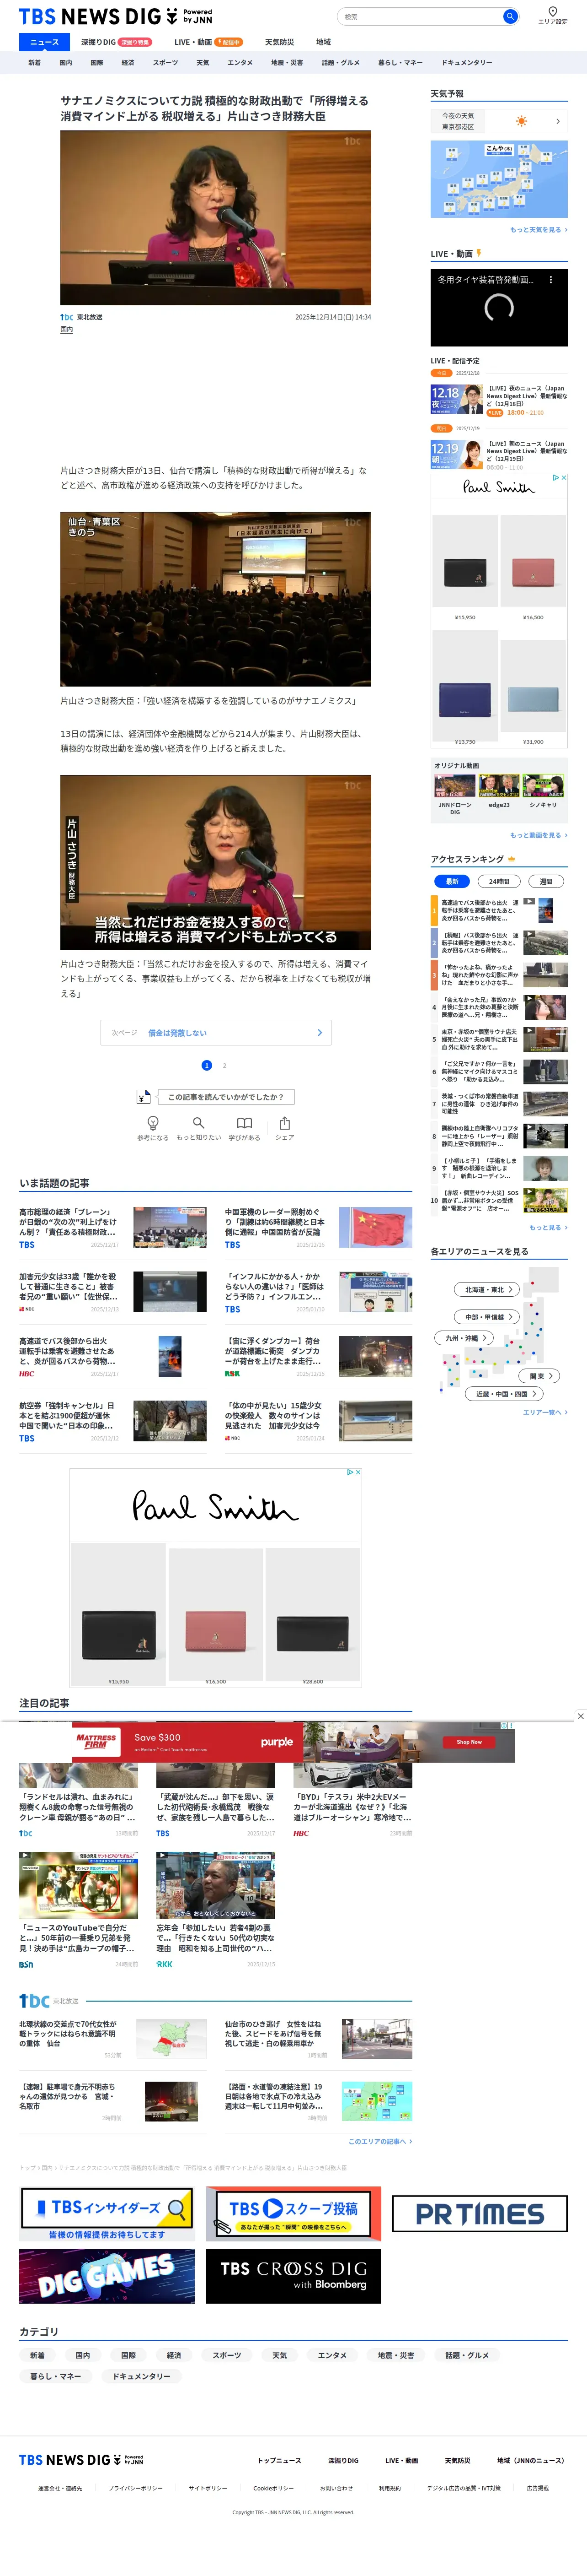This screenshot has width=587, height=2576.
Task: Open JNNドローンDIG video thumbnail
Action: click(x=454, y=785)
